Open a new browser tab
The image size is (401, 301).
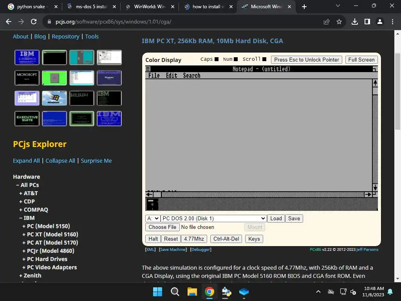pos(304,7)
